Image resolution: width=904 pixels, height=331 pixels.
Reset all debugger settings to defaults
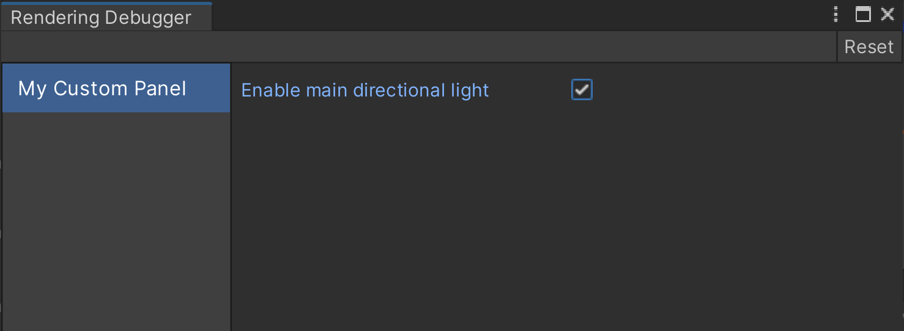pyautogui.click(x=869, y=47)
